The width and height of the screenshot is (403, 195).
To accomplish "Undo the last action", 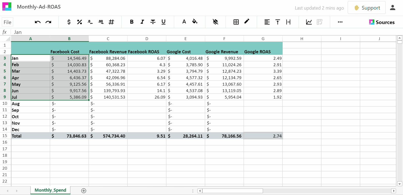I will click(37, 22).
